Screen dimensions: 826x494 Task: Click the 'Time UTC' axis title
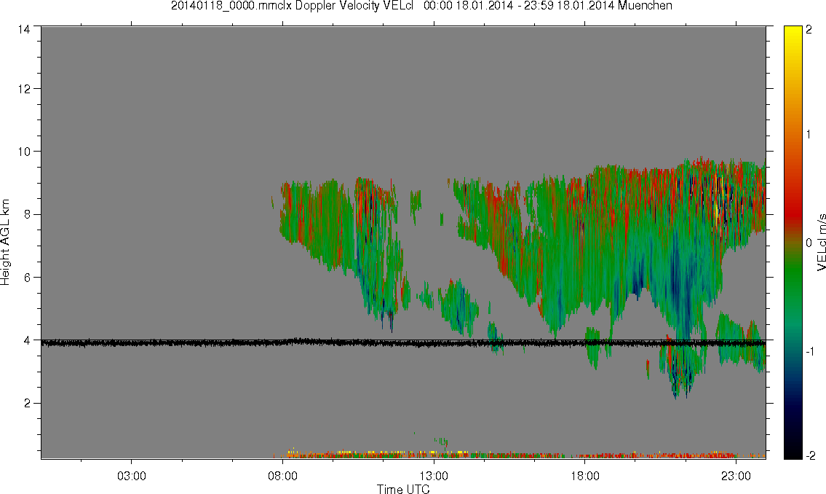(x=403, y=489)
